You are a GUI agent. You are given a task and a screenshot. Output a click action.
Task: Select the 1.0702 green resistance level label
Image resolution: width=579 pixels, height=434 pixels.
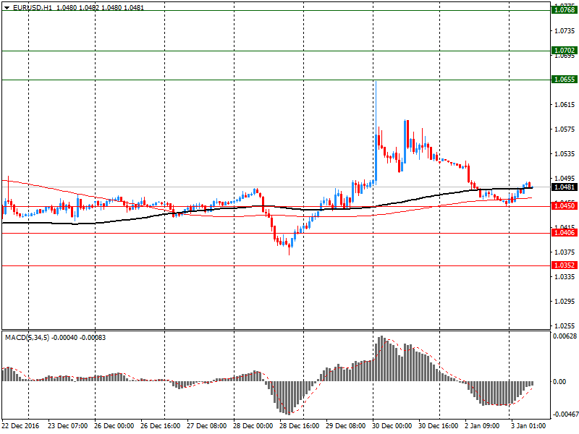(565, 51)
